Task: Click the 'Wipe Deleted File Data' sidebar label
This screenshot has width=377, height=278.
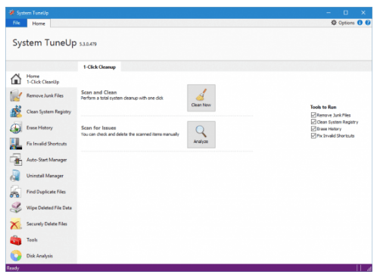Action: click(49, 208)
